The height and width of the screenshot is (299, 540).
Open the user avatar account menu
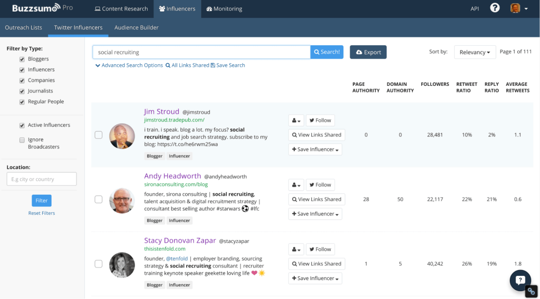click(x=519, y=8)
